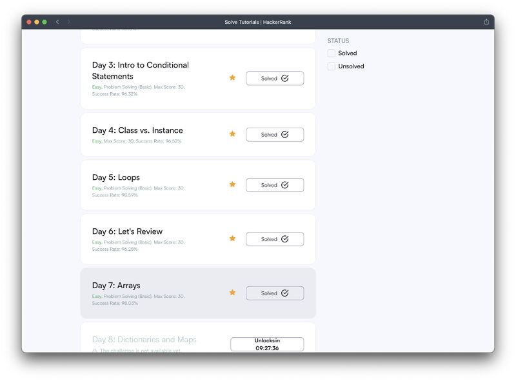Open Day 3: Intro to Conditional Statements

141,70
